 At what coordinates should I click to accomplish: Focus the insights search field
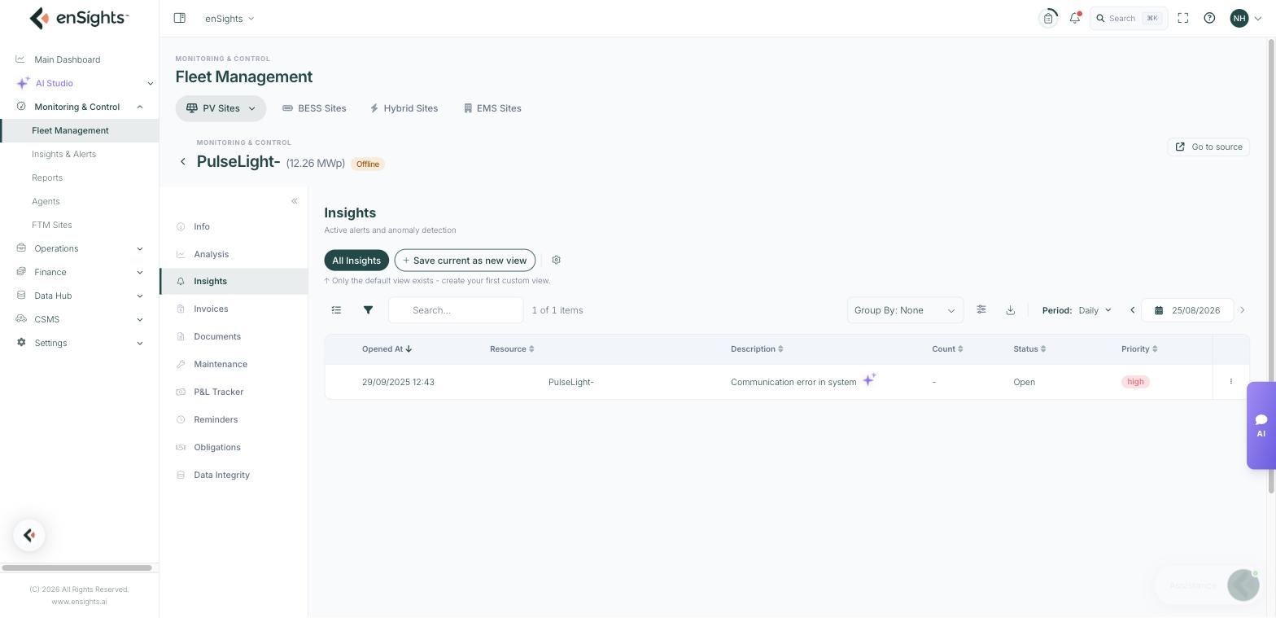click(x=456, y=310)
